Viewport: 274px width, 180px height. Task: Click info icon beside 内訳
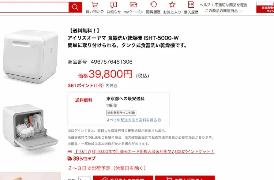[x=116, y=86]
